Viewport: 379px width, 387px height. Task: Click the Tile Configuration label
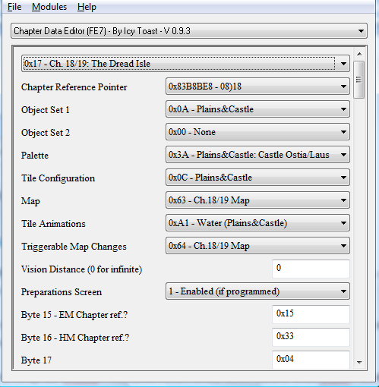(58, 178)
